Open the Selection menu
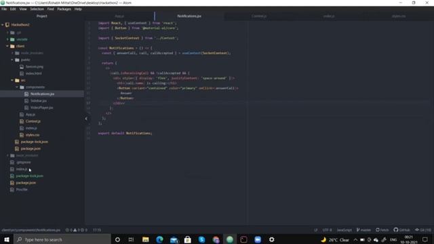Viewport: 434px width, 244px height. click(37, 9)
